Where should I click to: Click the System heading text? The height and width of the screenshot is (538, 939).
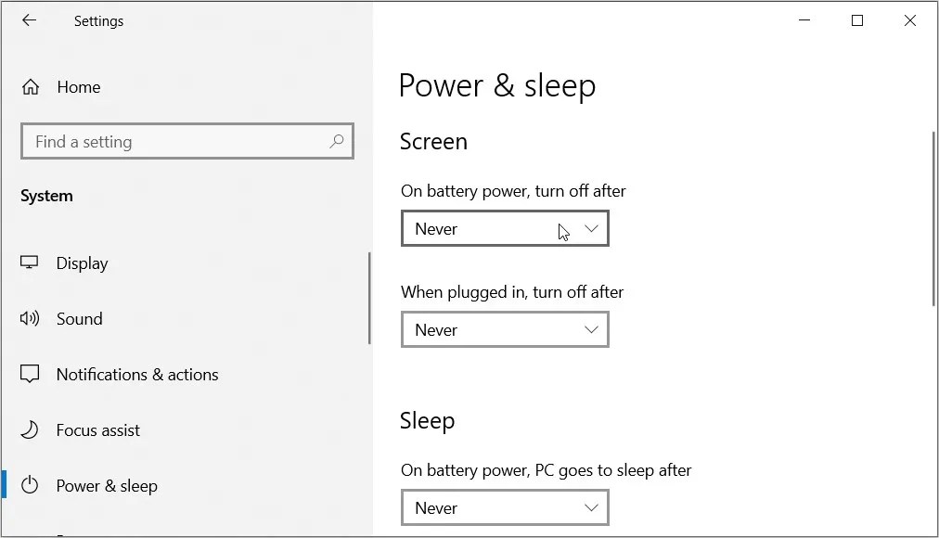coord(46,196)
